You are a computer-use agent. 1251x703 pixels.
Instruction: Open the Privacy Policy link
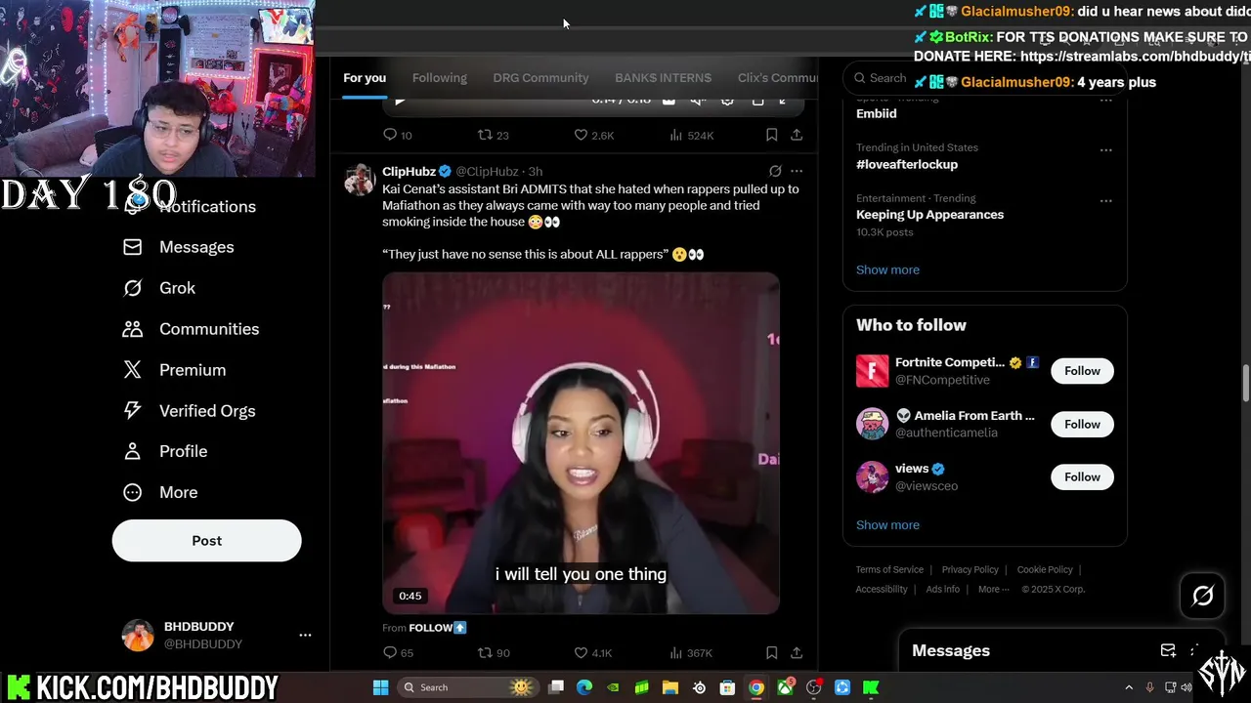970,569
